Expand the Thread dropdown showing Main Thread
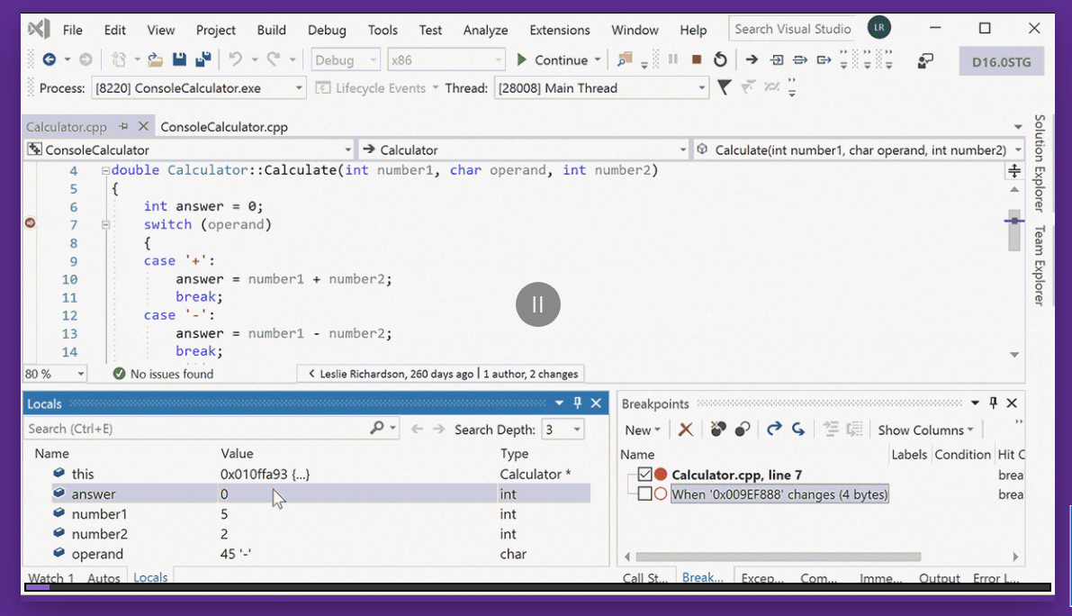The image size is (1072, 616). point(701,87)
